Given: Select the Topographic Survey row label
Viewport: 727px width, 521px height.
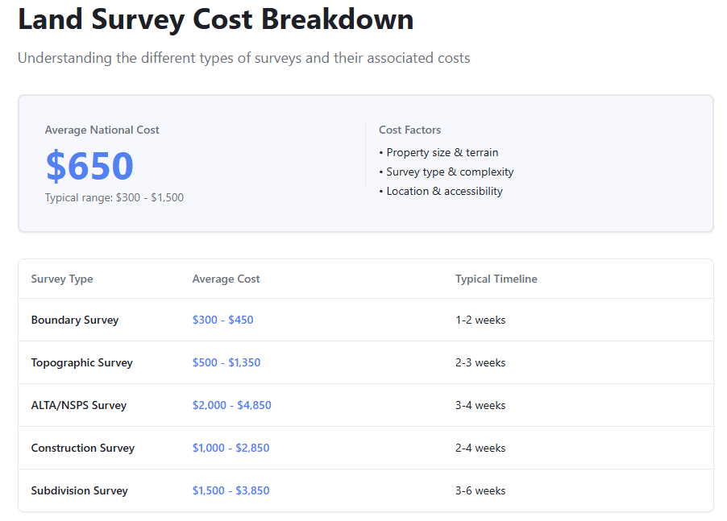Looking at the screenshot, I should tap(81, 362).
